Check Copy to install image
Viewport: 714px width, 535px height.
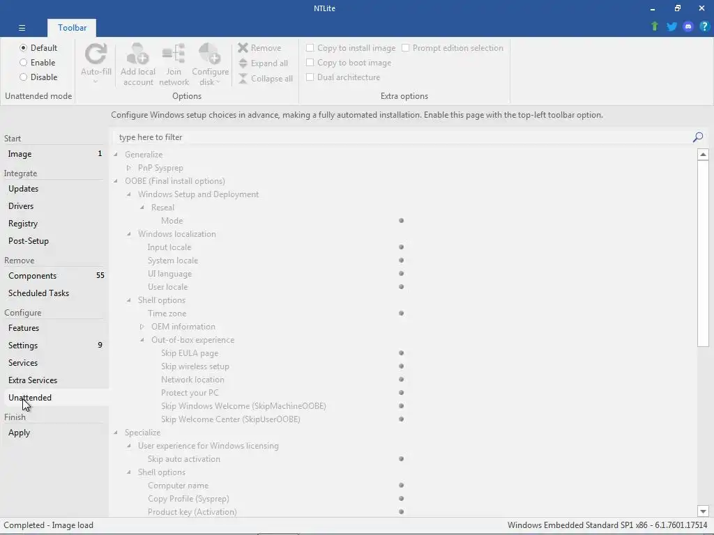coord(310,48)
